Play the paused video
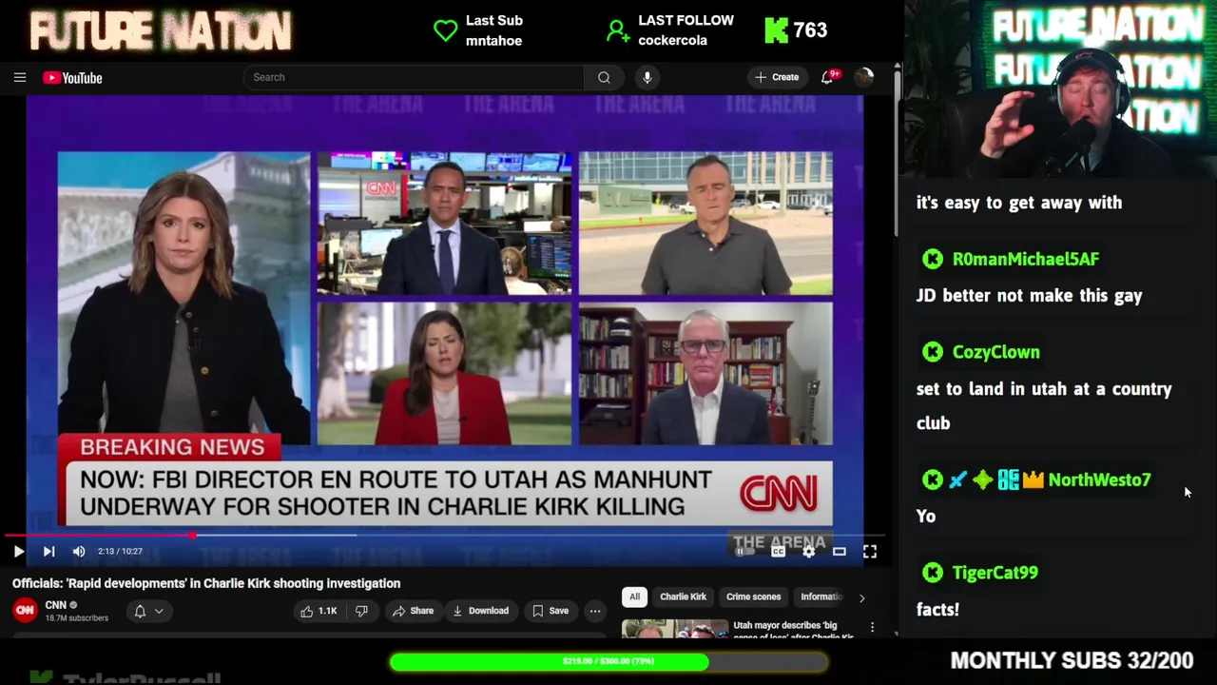 (x=18, y=551)
